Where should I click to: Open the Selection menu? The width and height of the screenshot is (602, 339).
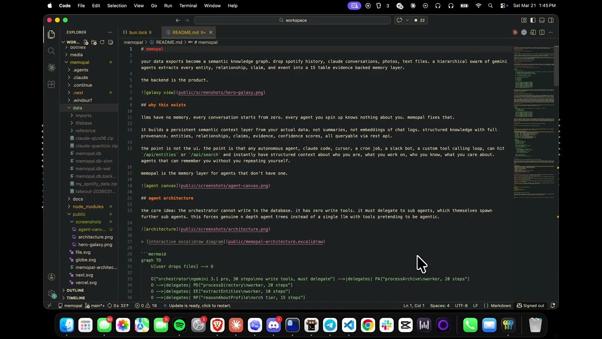(117, 6)
